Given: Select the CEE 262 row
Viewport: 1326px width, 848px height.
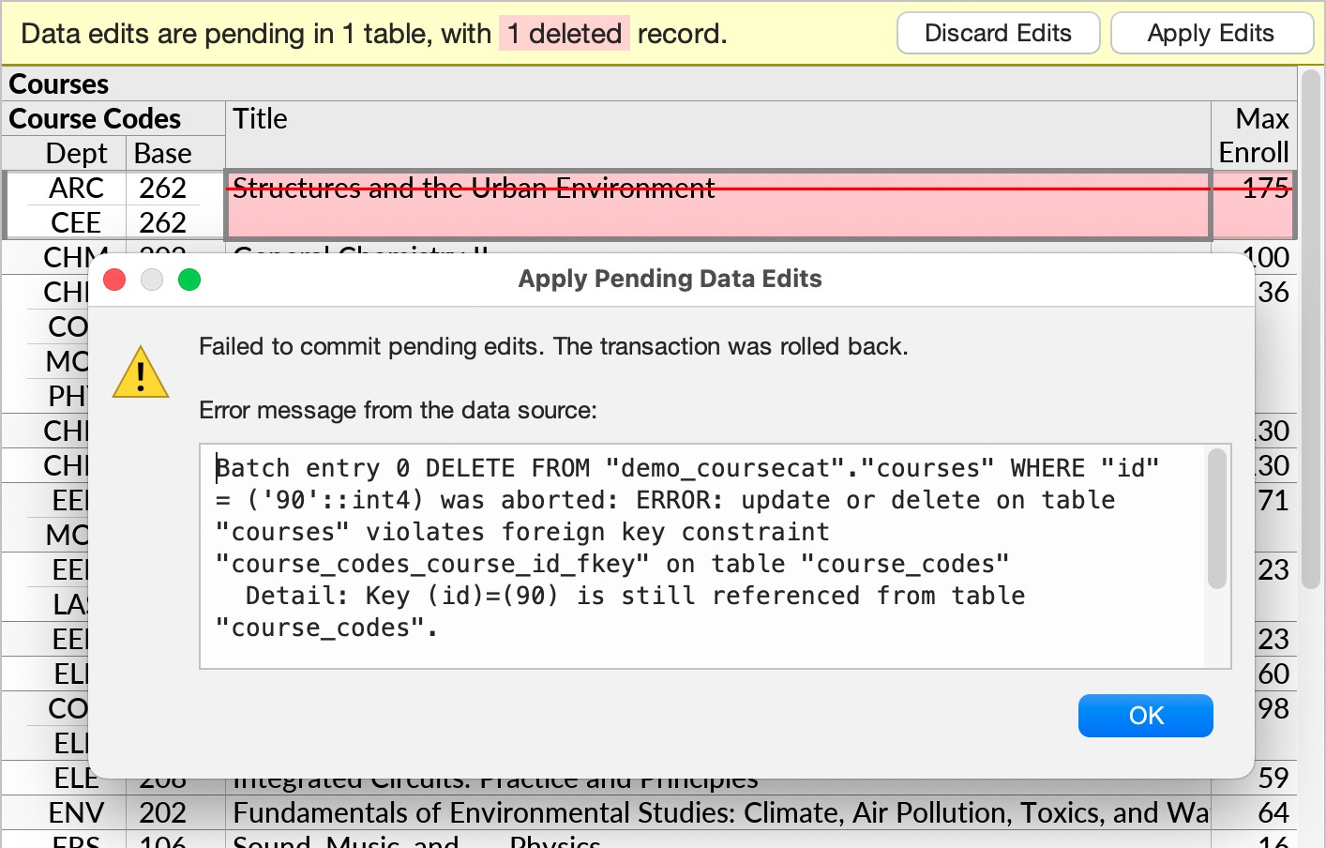Looking at the screenshot, I should coord(78,223).
